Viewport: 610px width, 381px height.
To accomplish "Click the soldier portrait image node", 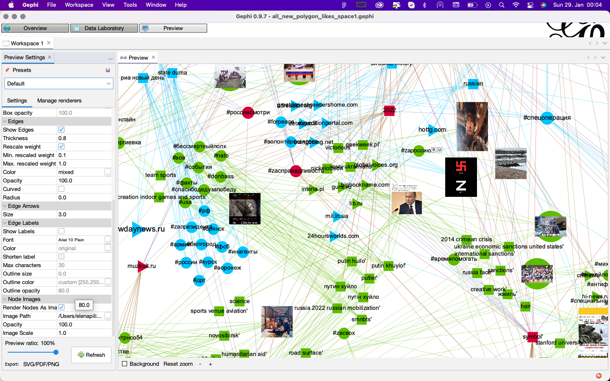I will tap(472, 127).
